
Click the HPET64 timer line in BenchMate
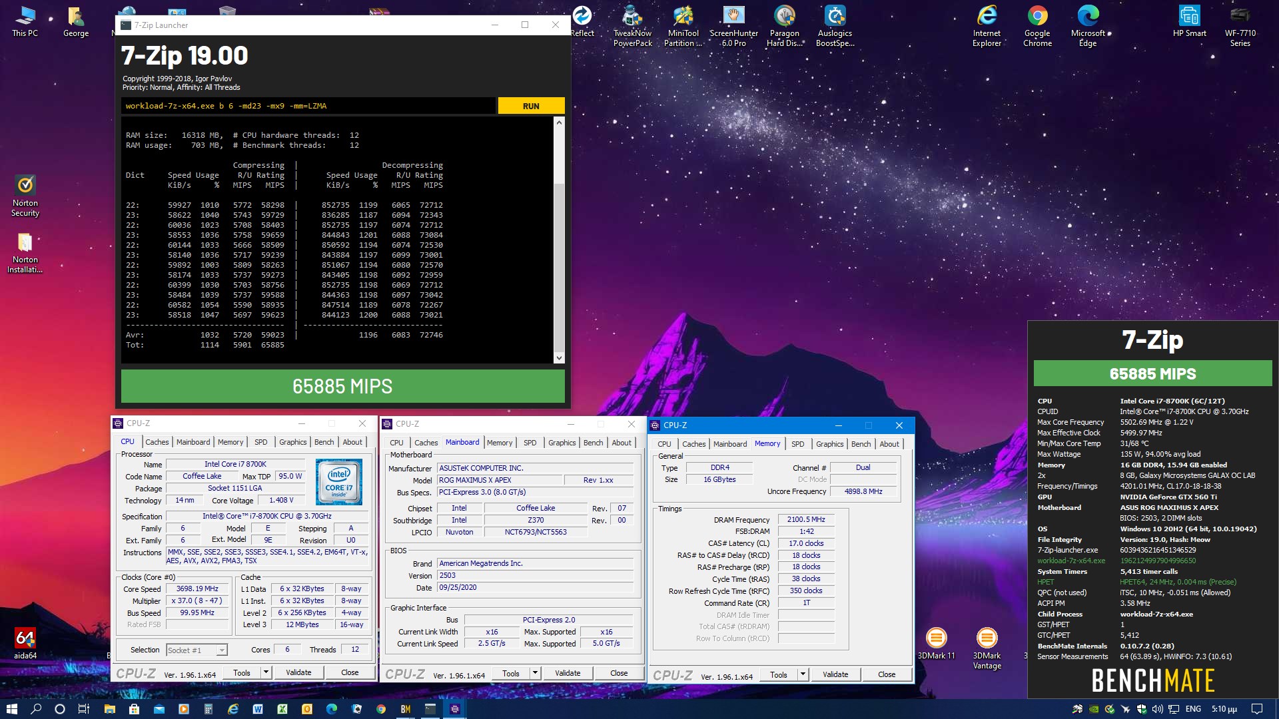(1136, 582)
